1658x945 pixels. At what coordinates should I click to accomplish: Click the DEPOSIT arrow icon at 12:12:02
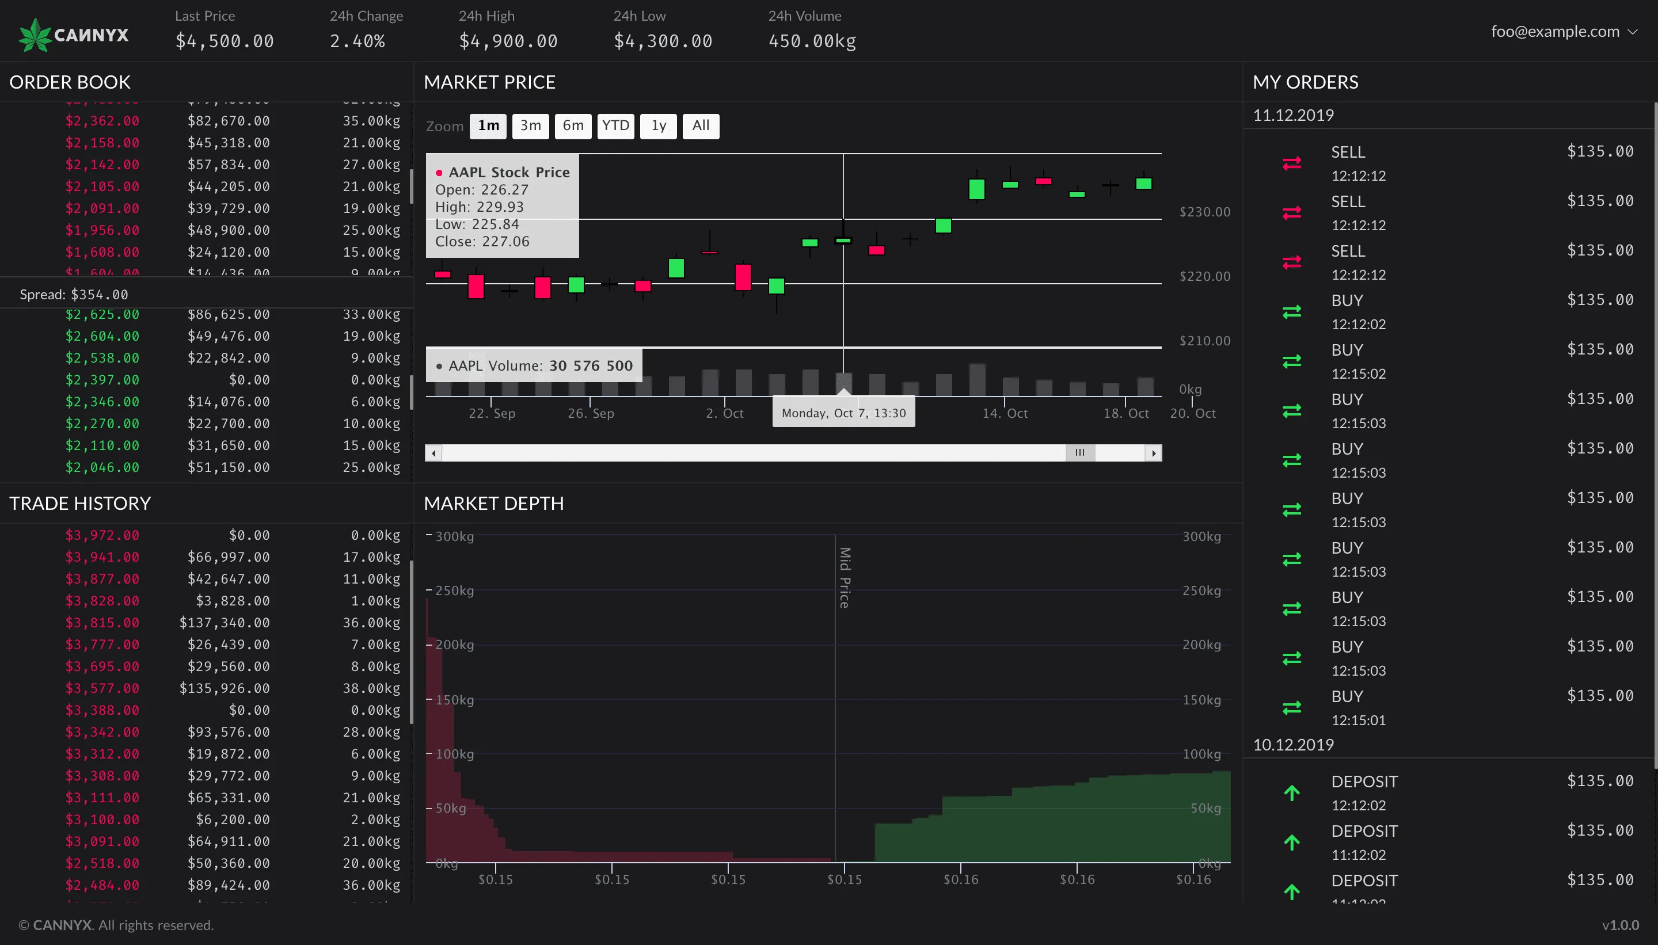click(x=1292, y=792)
